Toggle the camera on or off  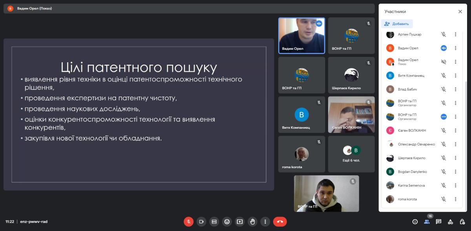click(x=201, y=222)
